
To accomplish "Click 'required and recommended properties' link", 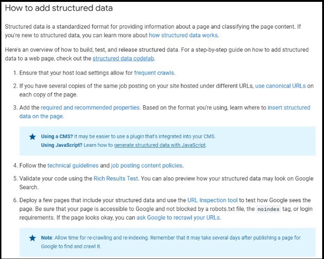I will pyautogui.click(x=90, y=108).
